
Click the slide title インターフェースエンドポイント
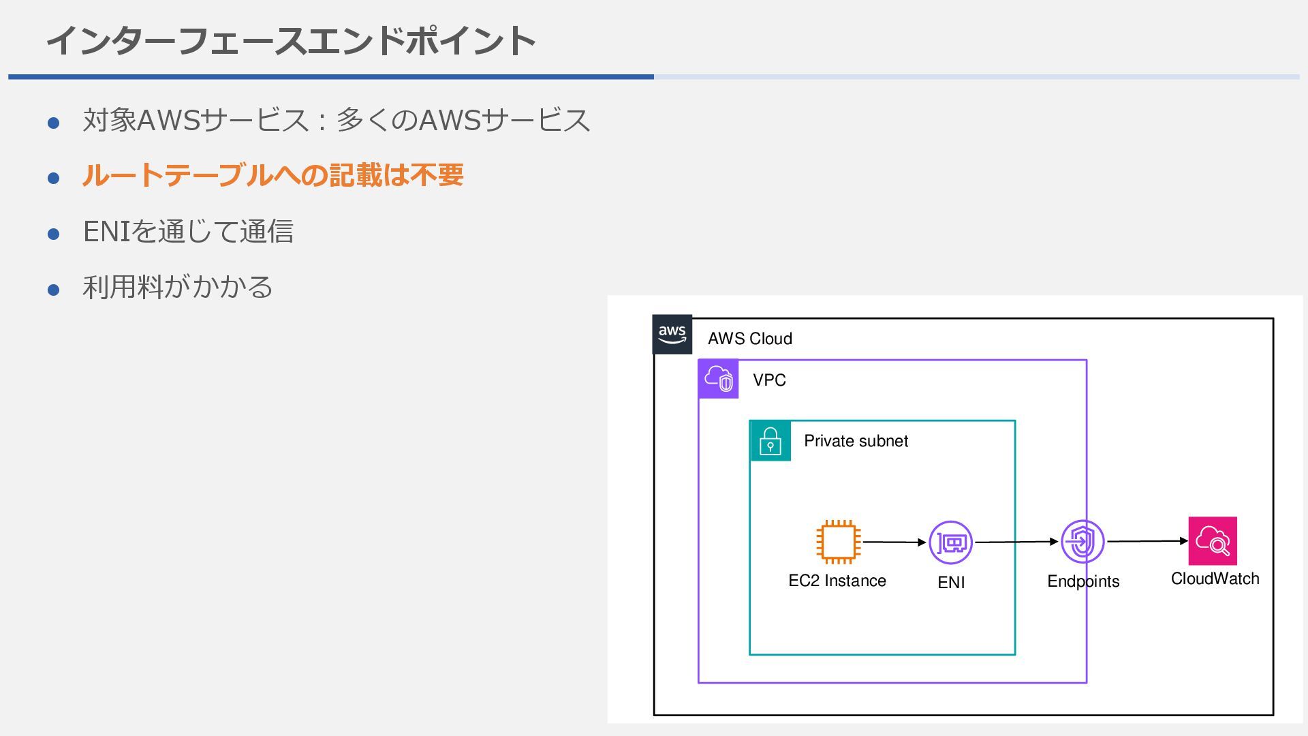[291, 41]
